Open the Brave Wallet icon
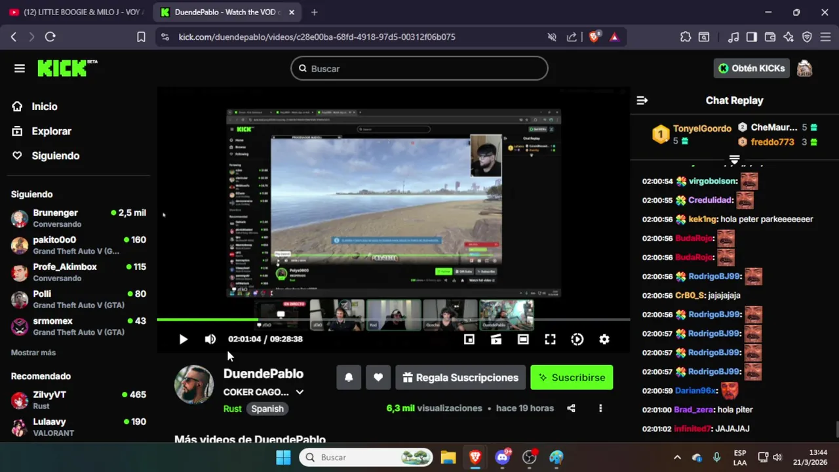Image resolution: width=839 pixels, height=472 pixels. pos(770,37)
